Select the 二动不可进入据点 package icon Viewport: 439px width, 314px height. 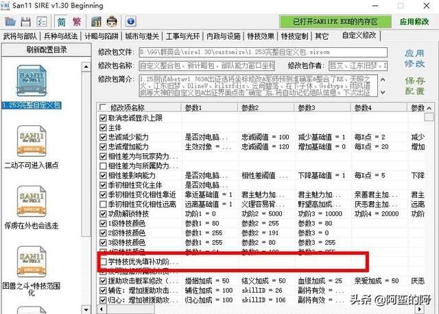click(x=32, y=141)
